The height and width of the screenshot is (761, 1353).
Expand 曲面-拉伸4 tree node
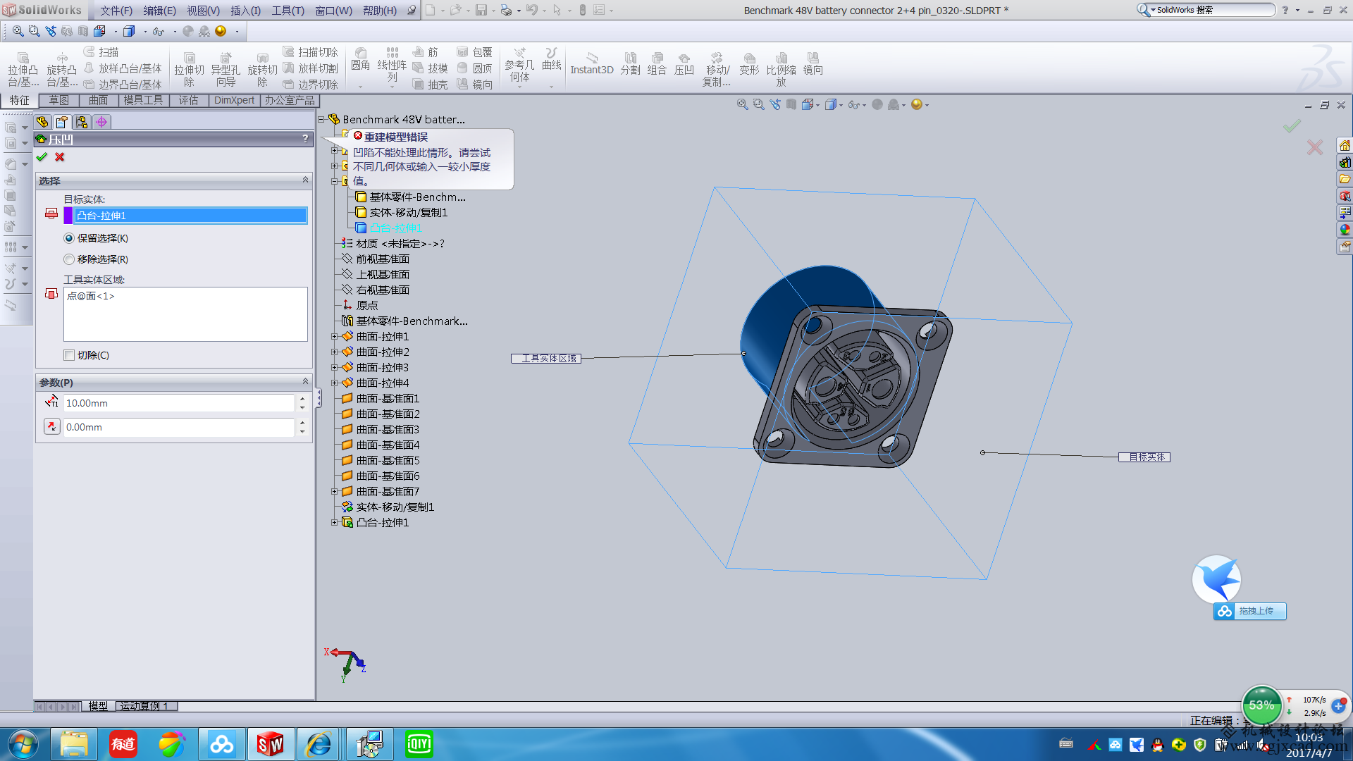pyautogui.click(x=335, y=383)
